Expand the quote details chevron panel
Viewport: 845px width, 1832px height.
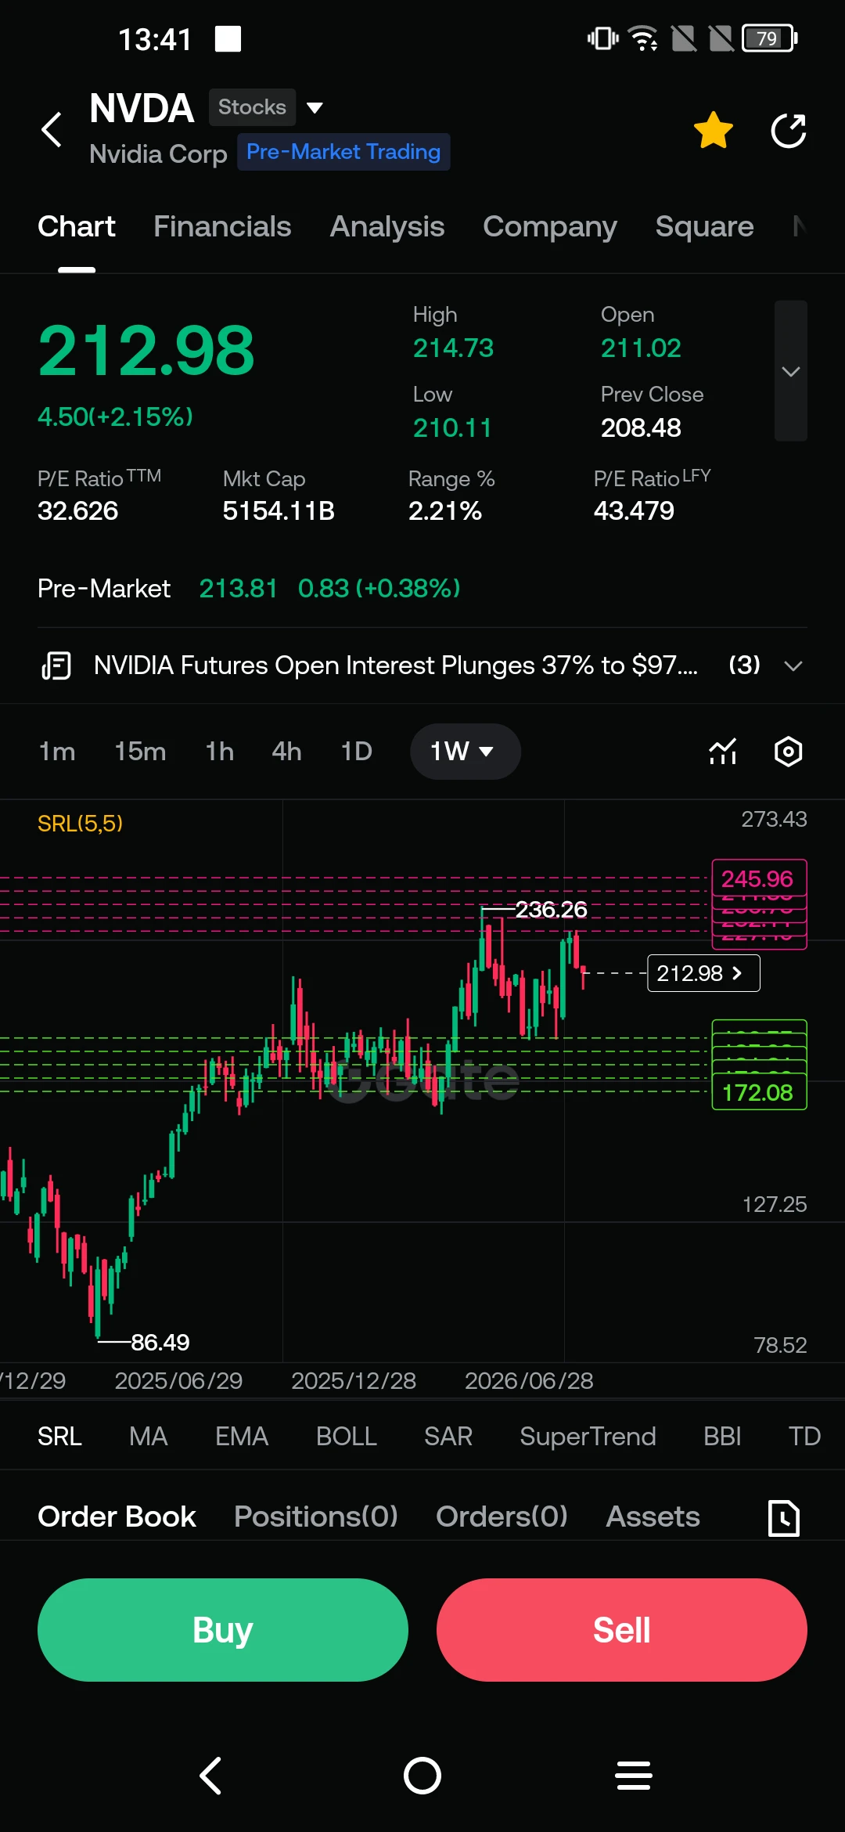(x=791, y=371)
